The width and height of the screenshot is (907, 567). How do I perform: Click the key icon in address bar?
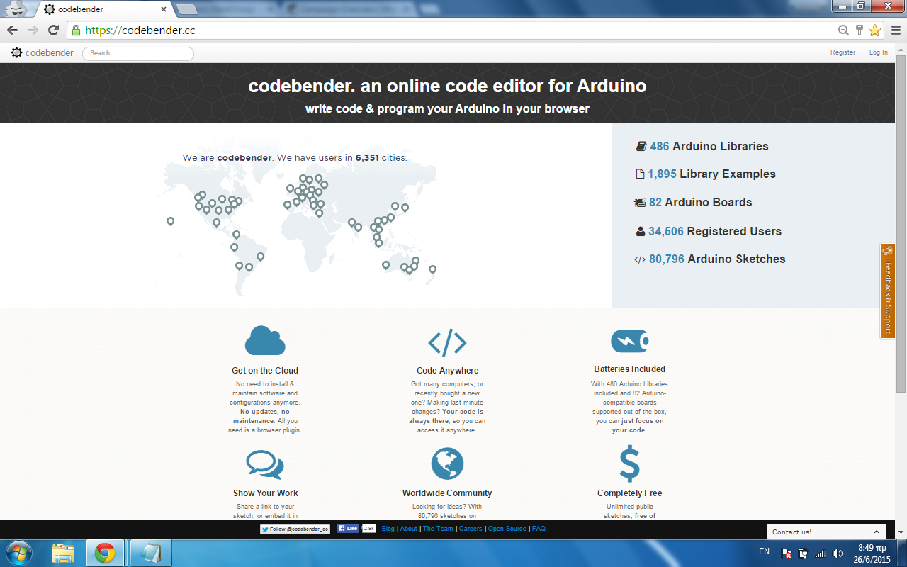pos(860,30)
